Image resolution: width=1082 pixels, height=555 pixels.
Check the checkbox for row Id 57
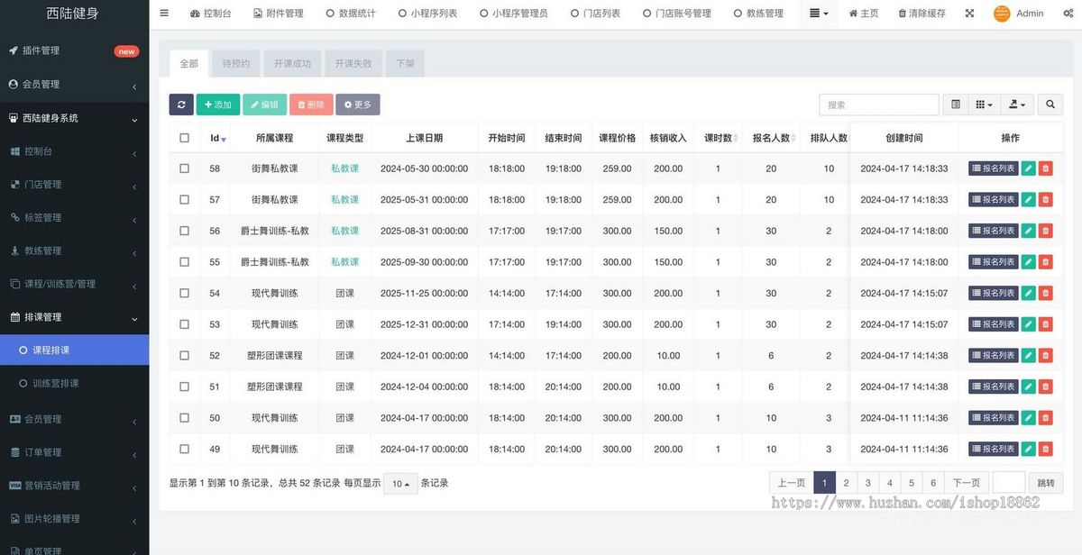coord(184,199)
